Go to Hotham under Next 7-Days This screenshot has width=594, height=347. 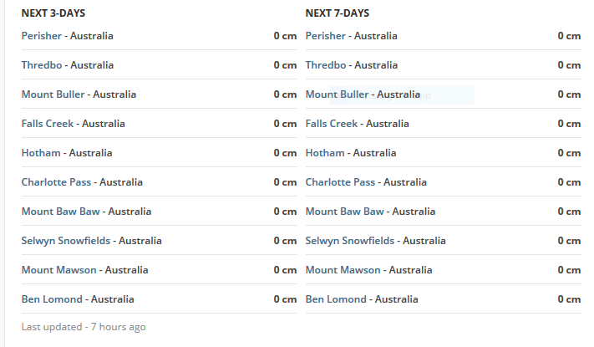pos(326,153)
